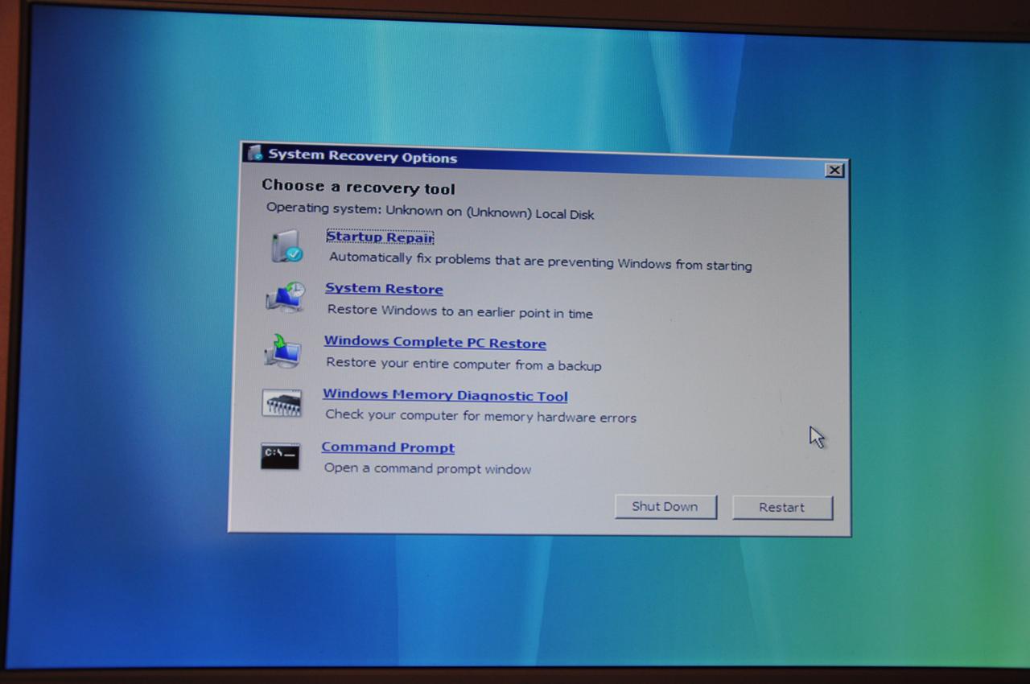Viewport: 1030px width, 684px height.
Task: Run the Windows Memory Diagnostic Tool link
Action: click(x=445, y=395)
